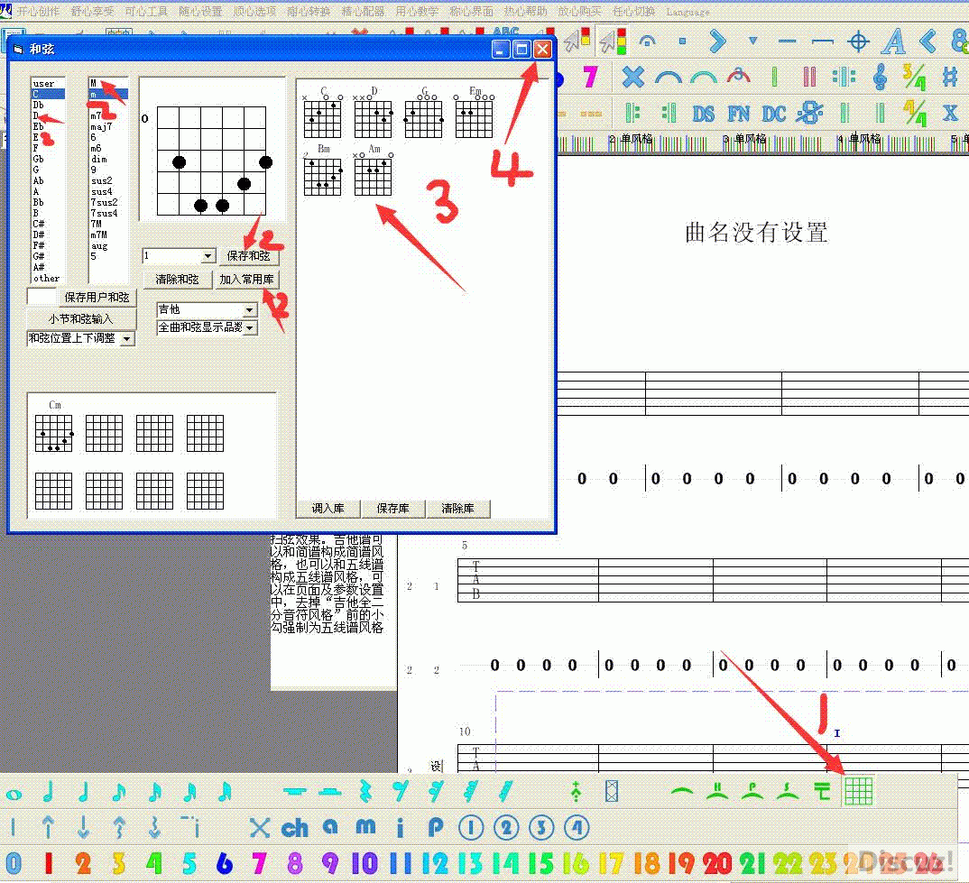The image size is (969, 883).
Task: Open the 热心帮助 menu
Action: [x=525, y=11]
